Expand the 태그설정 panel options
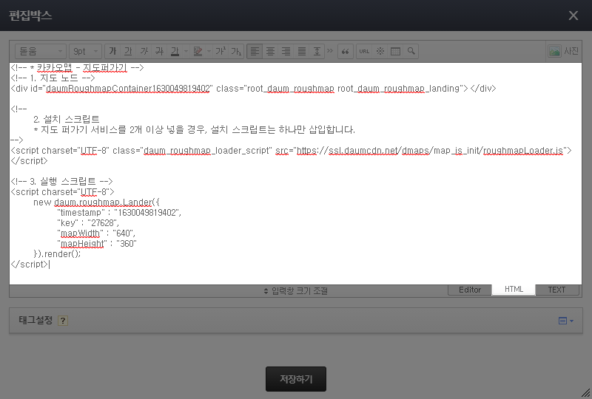 pos(565,321)
